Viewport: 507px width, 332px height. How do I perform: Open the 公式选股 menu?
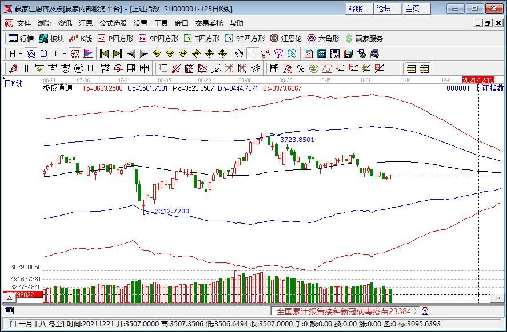click(x=113, y=23)
